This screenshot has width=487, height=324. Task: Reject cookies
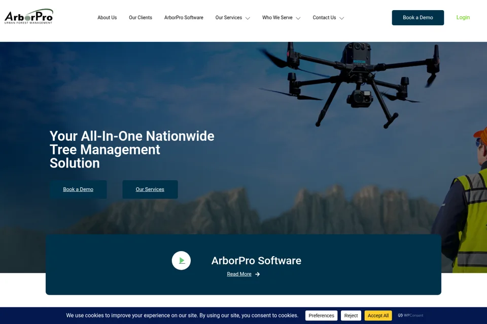(351, 315)
